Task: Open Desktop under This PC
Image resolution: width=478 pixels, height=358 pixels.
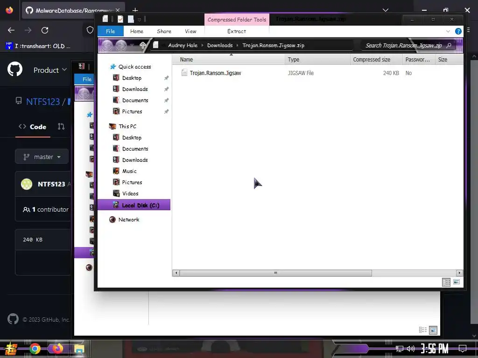Action: (x=132, y=138)
